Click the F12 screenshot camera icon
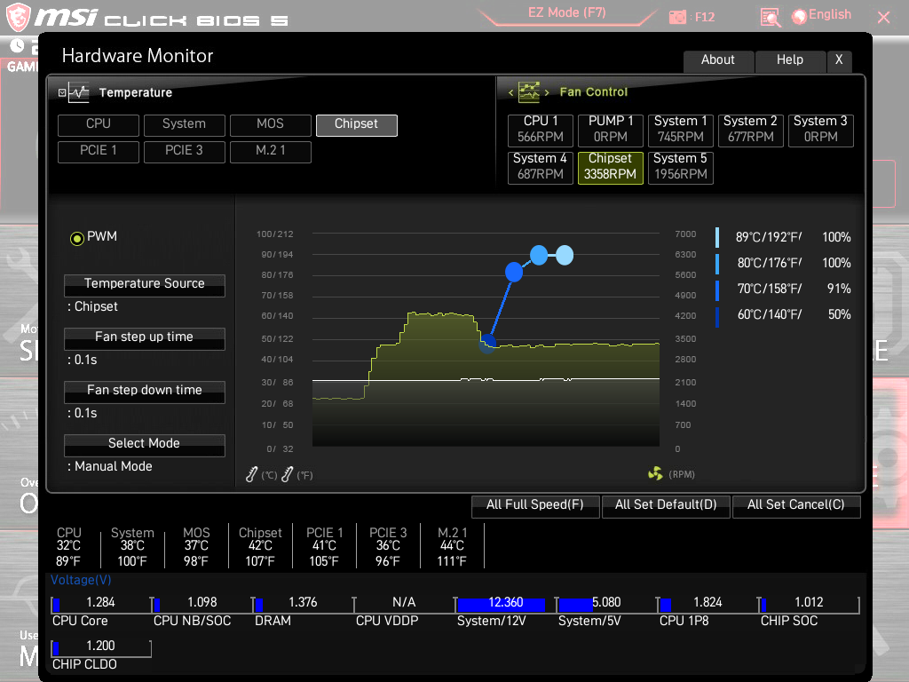909x682 pixels. coord(677,18)
